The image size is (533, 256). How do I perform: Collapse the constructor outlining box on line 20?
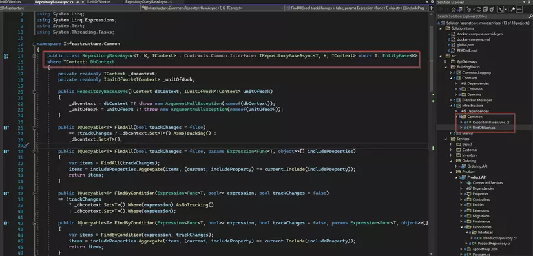click(34, 92)
